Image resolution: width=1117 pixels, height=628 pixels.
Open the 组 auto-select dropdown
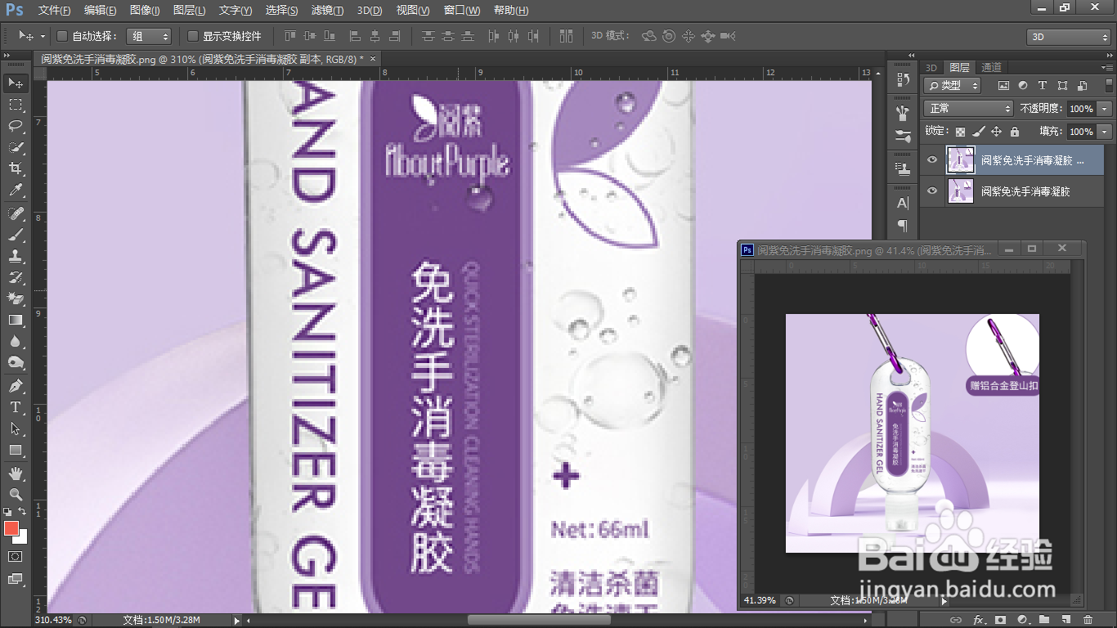(x=150, y=36)
